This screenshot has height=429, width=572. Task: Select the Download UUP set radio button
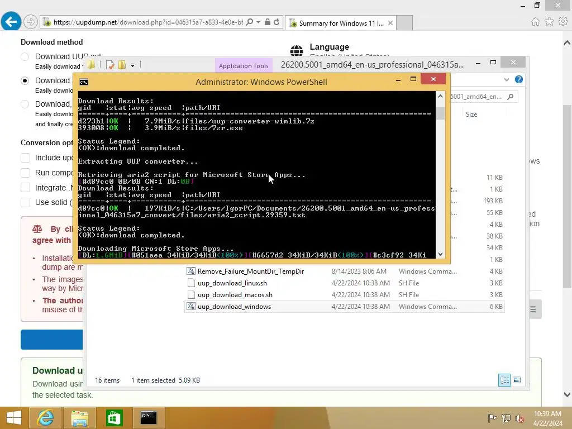coord(25,56)
